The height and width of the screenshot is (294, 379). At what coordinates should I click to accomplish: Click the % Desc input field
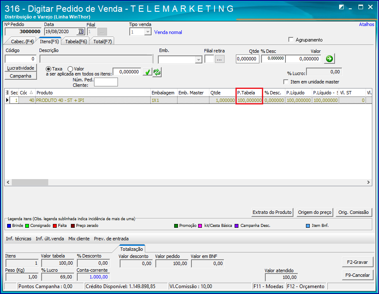273,59
